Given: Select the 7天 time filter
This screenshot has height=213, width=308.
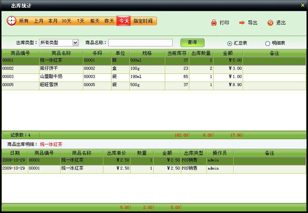Looking at the screenshot, I should (80, 21).
